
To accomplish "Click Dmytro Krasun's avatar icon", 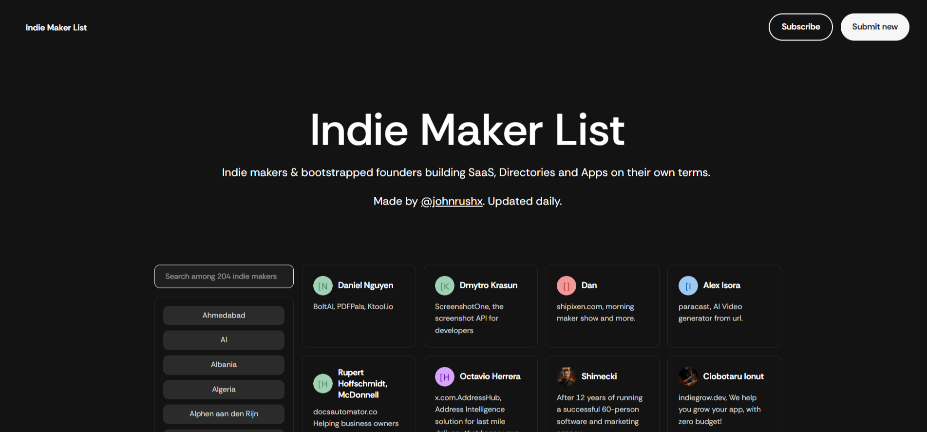I will point(444,286).
